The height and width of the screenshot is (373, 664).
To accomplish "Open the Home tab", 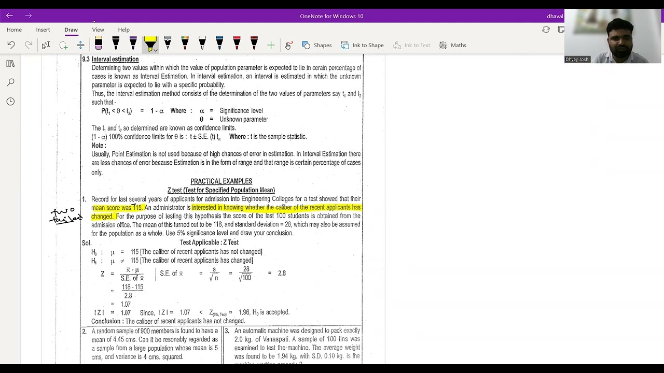I will click(14, 30).
